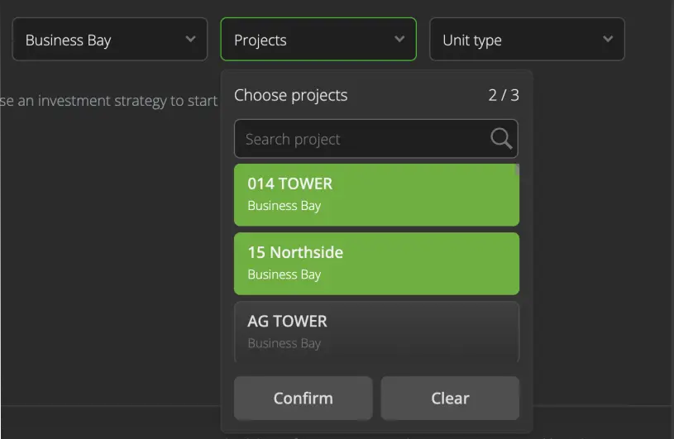Image resolution: width=674 pixels, height=439 pixels.
Task: Click the Choose projects heading
Action: tap(290, 95)
